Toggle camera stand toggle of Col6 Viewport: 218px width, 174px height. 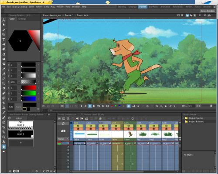(141, 129)
